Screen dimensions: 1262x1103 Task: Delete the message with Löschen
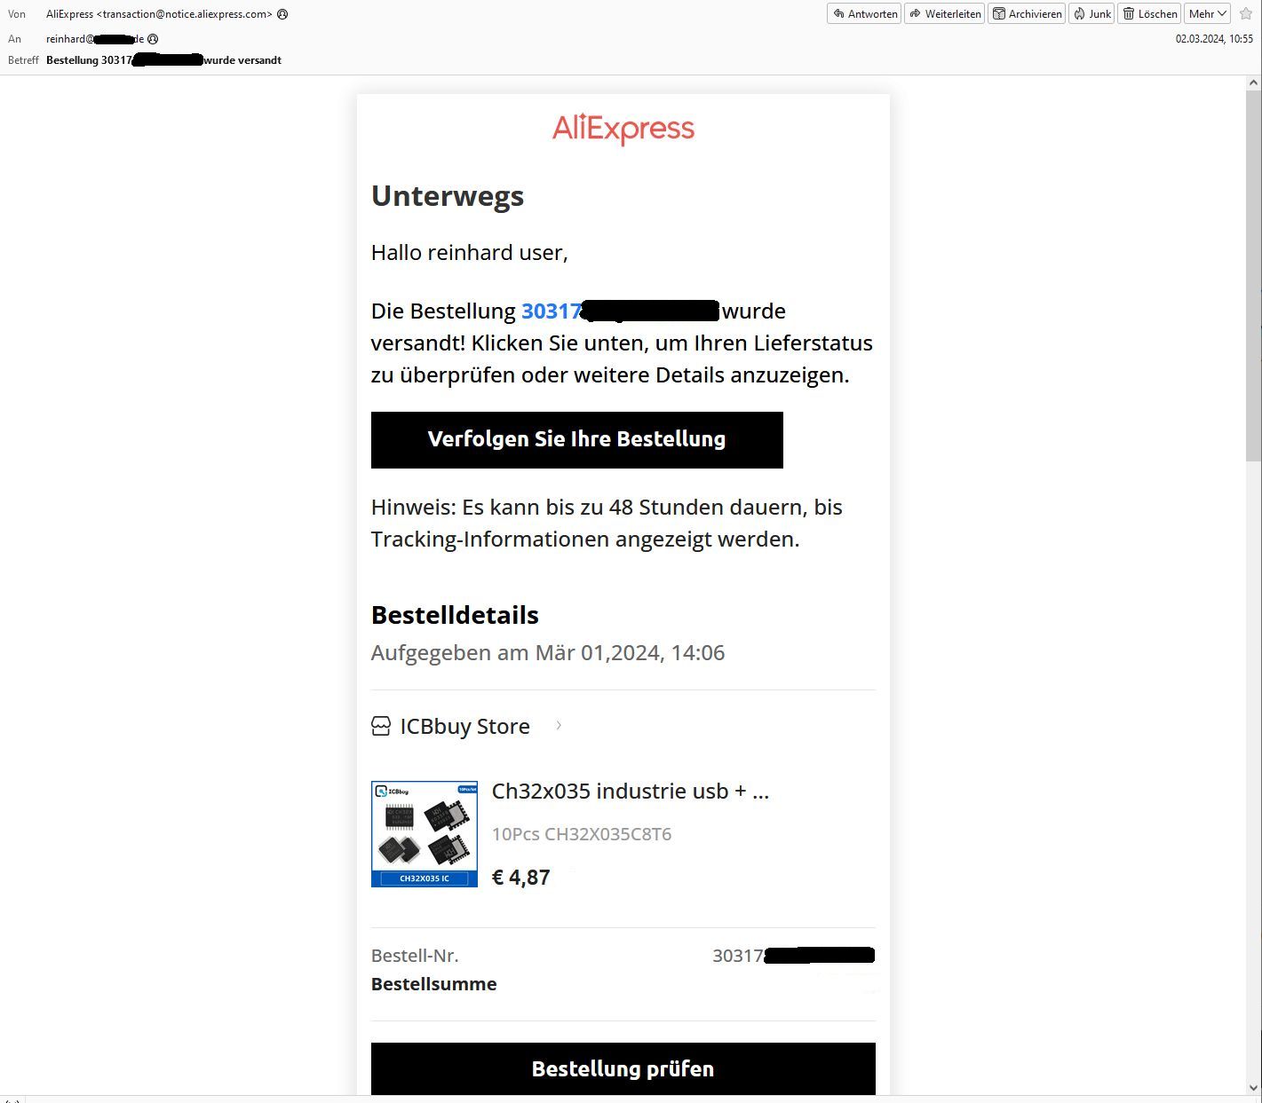click(x=1149, y=14)
